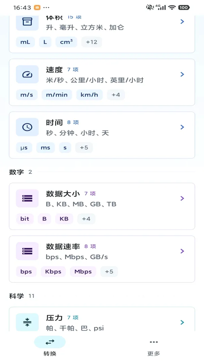Select the B unit chip
The height and width of the screenshot is (363, 204).
point(44,219)
